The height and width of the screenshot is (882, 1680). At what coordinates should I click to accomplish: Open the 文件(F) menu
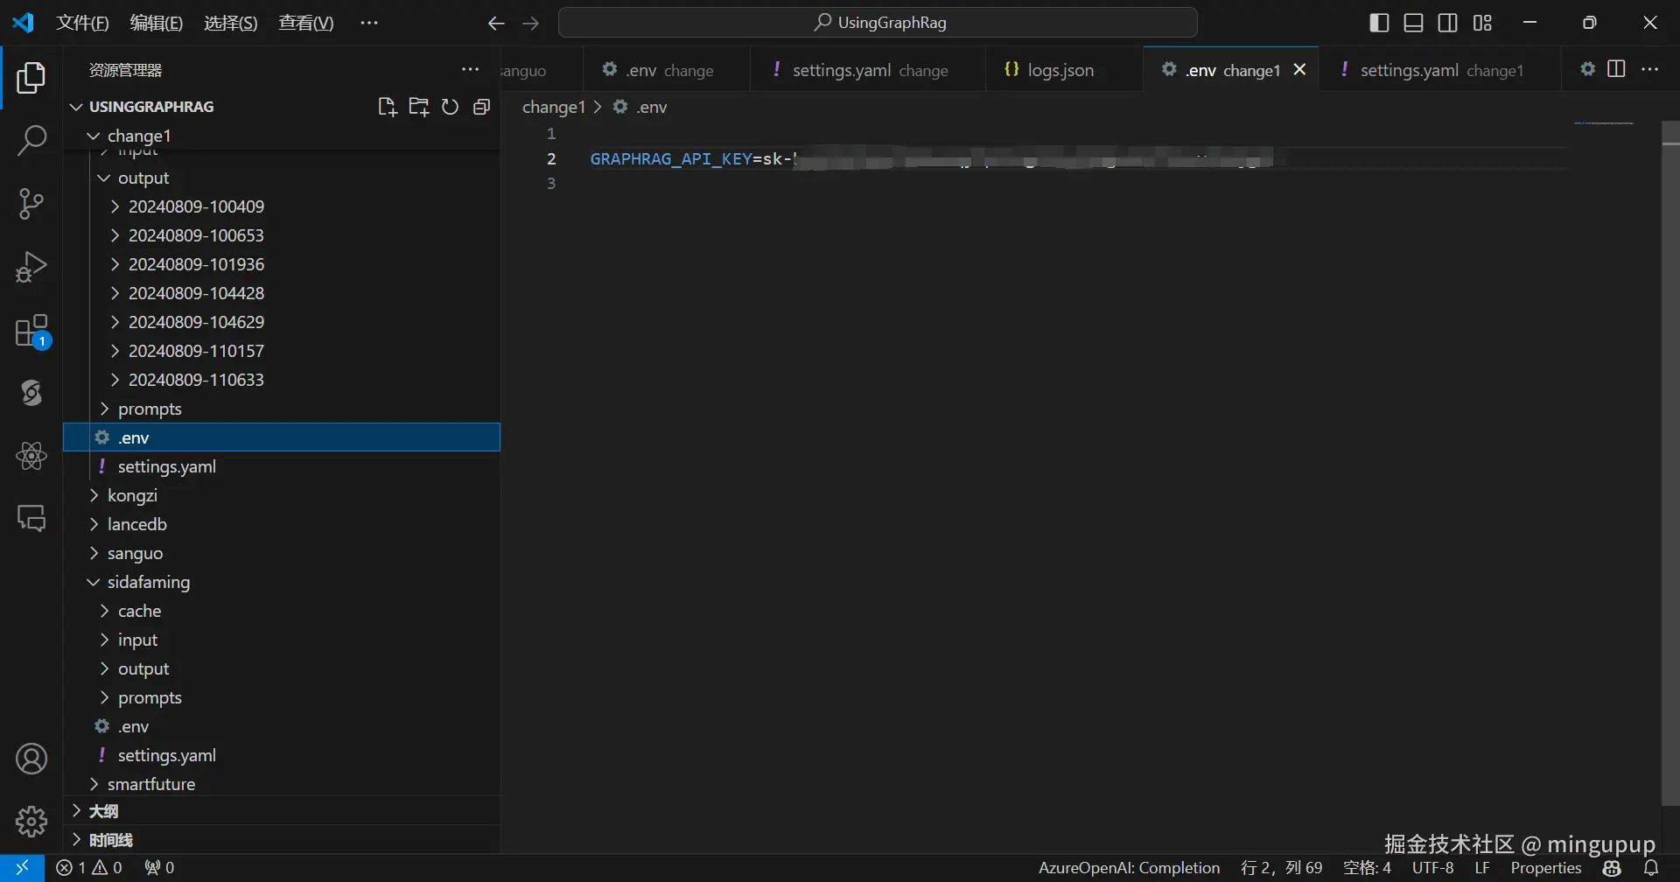[x=82, y=23]
